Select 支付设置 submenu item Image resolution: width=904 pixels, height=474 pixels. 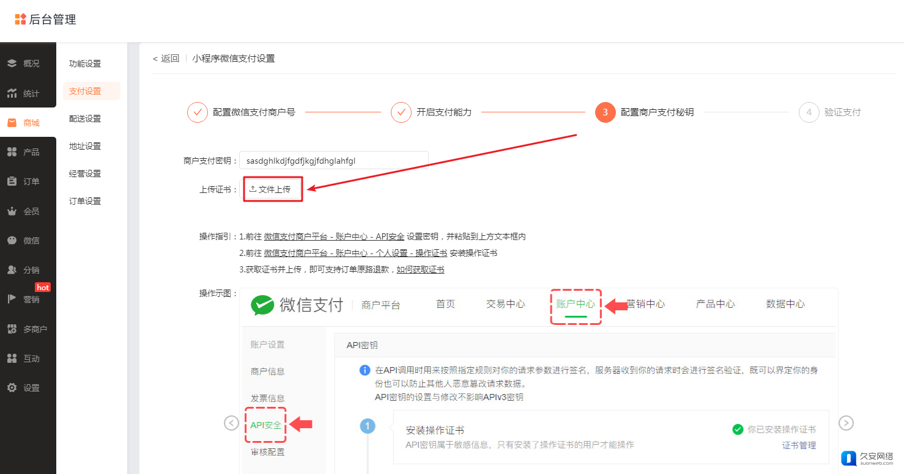(x=92, y=91)
